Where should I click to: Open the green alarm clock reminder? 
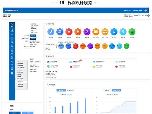[116, 62]
